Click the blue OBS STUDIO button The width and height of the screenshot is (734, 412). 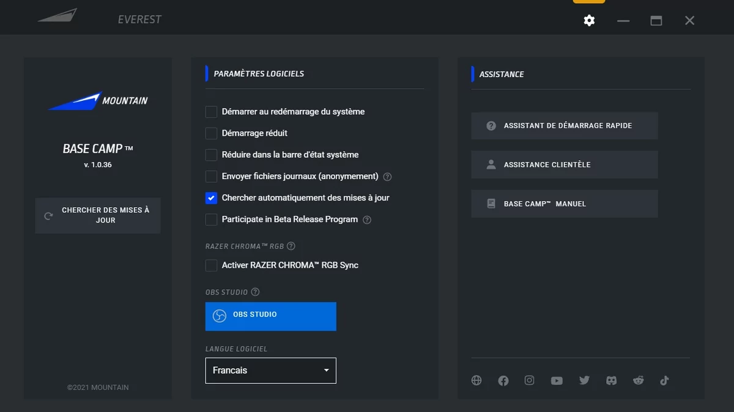271,316
